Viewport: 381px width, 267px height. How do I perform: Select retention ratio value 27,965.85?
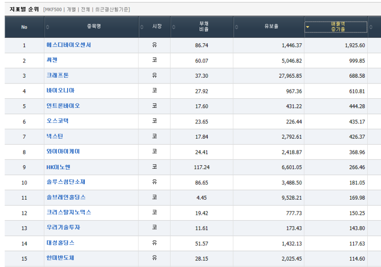point(290,76)
